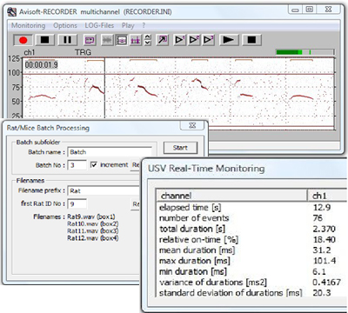Click the max duration value 101.4
The height and width of the screenshot is (313, 348).
tap(325, 261)
